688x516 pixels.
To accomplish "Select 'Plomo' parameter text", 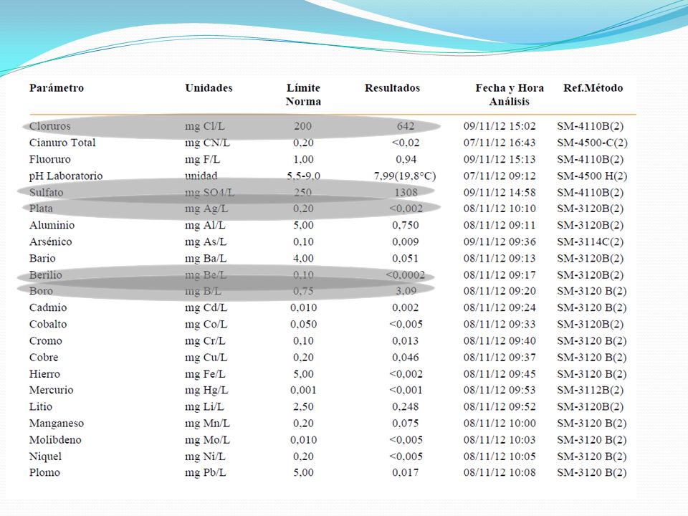I will click(44, 472).
